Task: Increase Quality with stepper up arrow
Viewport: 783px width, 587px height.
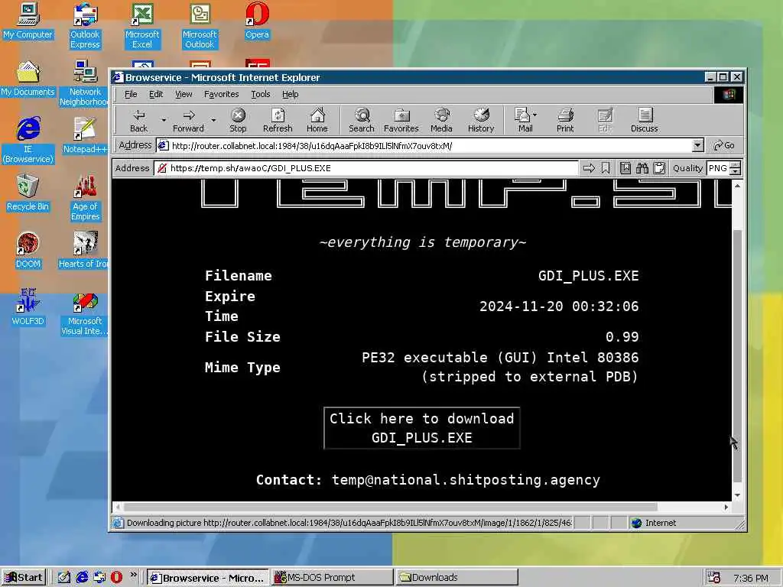Action: pos(735,165)
